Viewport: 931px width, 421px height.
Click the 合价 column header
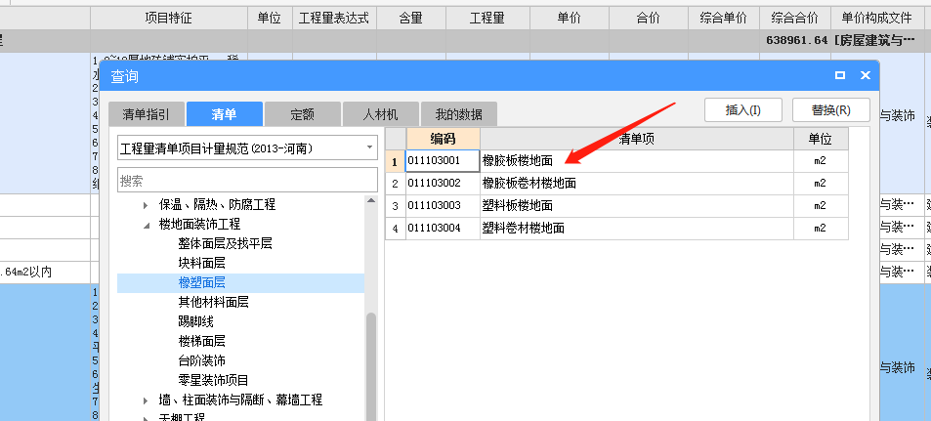pyautogui.click(x=648, y=19)
